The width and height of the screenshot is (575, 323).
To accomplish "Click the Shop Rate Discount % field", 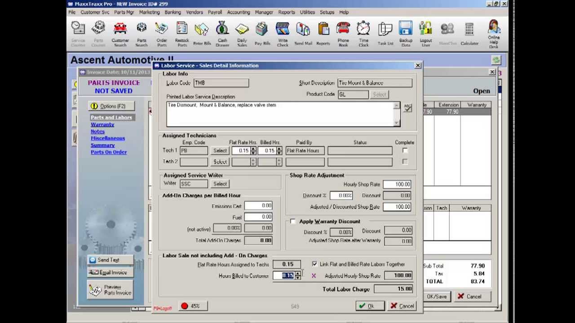I will [341, 196].
